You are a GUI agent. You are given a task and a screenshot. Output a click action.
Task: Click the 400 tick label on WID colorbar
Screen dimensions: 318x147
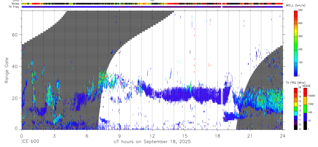[300, 23]
